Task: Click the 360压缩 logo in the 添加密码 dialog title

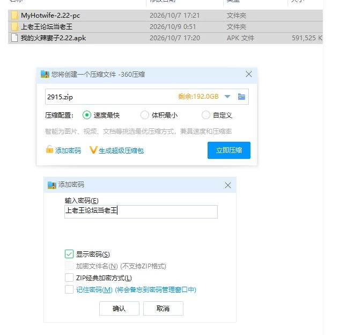Action: click(52, 185)
